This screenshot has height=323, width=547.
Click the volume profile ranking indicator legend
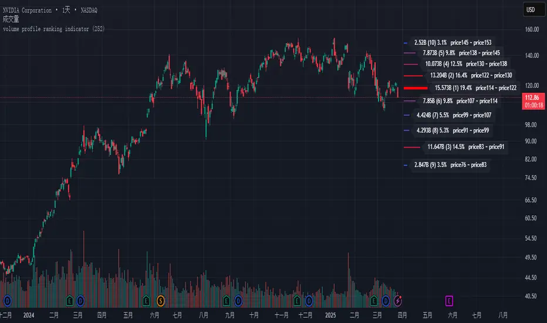point(54,29)
